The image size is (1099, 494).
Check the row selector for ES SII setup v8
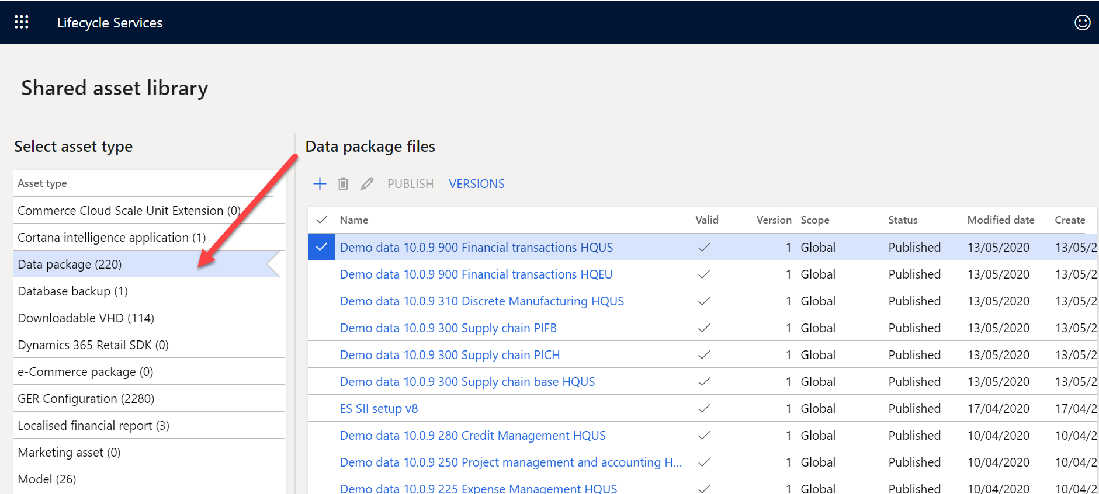click(x=321, y=408)
